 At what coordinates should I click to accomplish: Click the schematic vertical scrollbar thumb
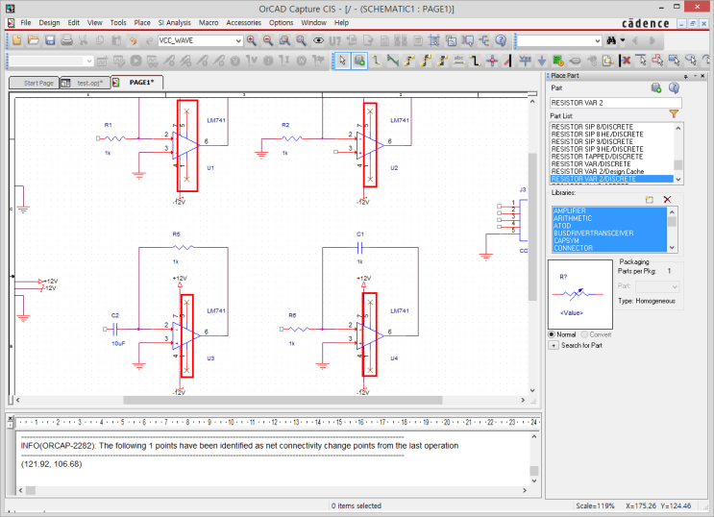pos(531,227)
